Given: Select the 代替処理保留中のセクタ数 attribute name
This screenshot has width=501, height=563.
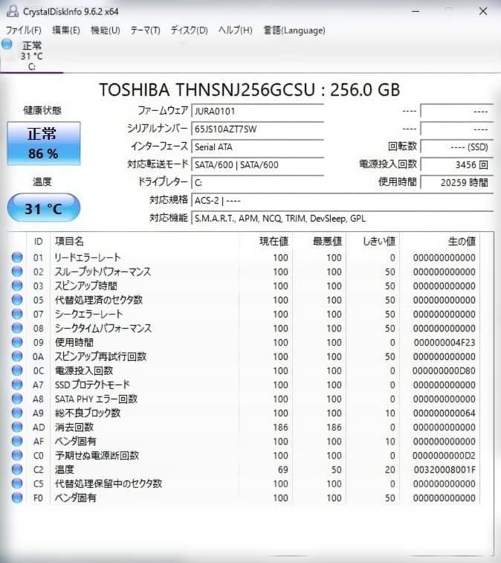Looking at the screenshot, I should 108,483.
